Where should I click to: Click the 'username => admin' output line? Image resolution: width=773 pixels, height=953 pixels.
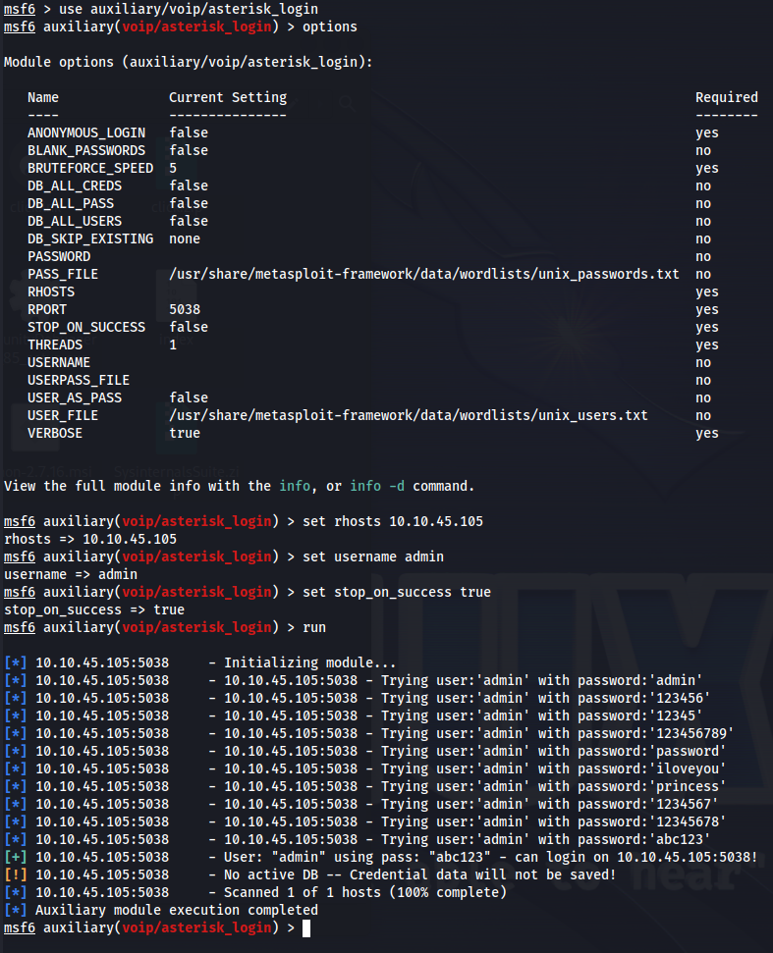pyautogui.click(x=71, y=574)
